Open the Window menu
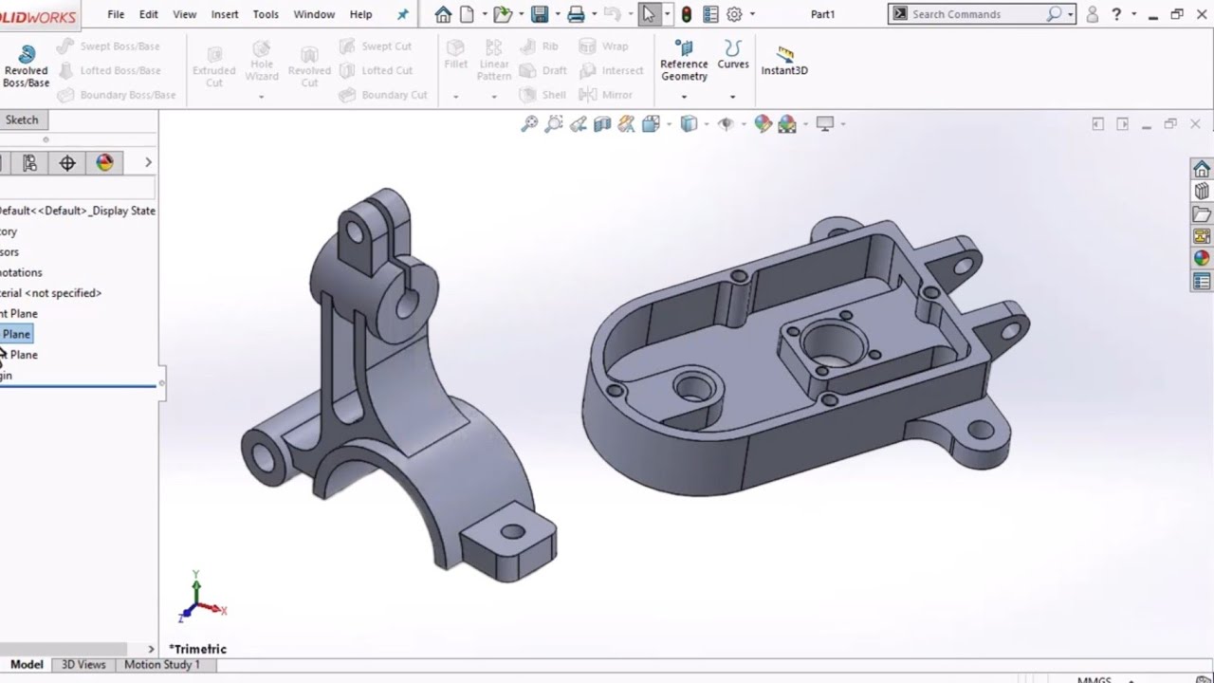The height and width of the screenshot is (683, 1214). (x=314, y=14)
